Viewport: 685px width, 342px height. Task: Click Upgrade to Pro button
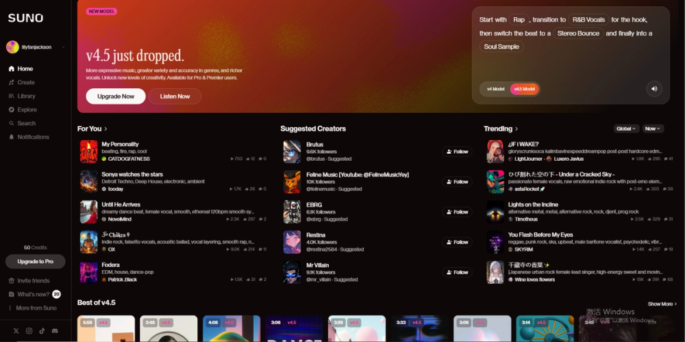(x=36, y=261)
